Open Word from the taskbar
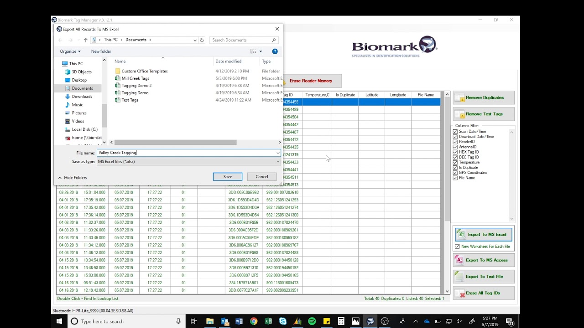 (239, 321)
